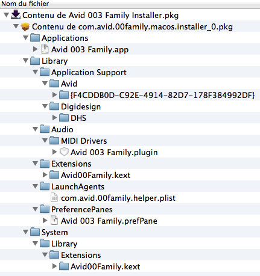Image resolution: width=260 pixels, height=276 pixels.
Task: Expand Avid 003 Family.prefPane
Action: click(45, 221)
